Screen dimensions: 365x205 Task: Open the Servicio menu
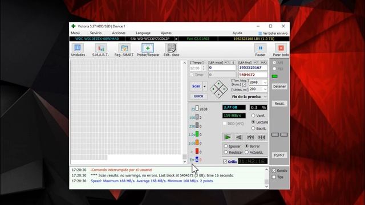(x=96, y=33)
